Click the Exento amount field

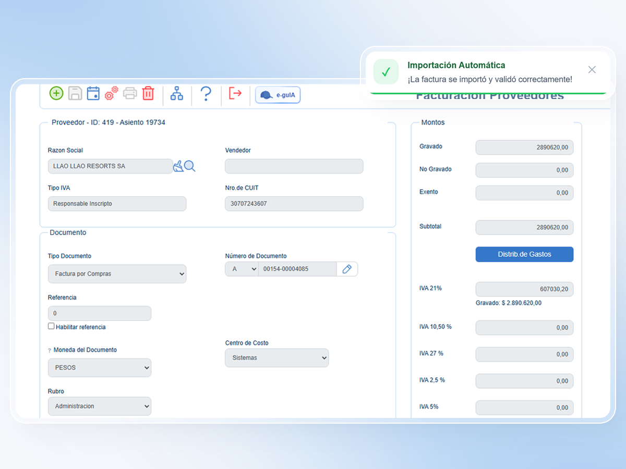524,193
